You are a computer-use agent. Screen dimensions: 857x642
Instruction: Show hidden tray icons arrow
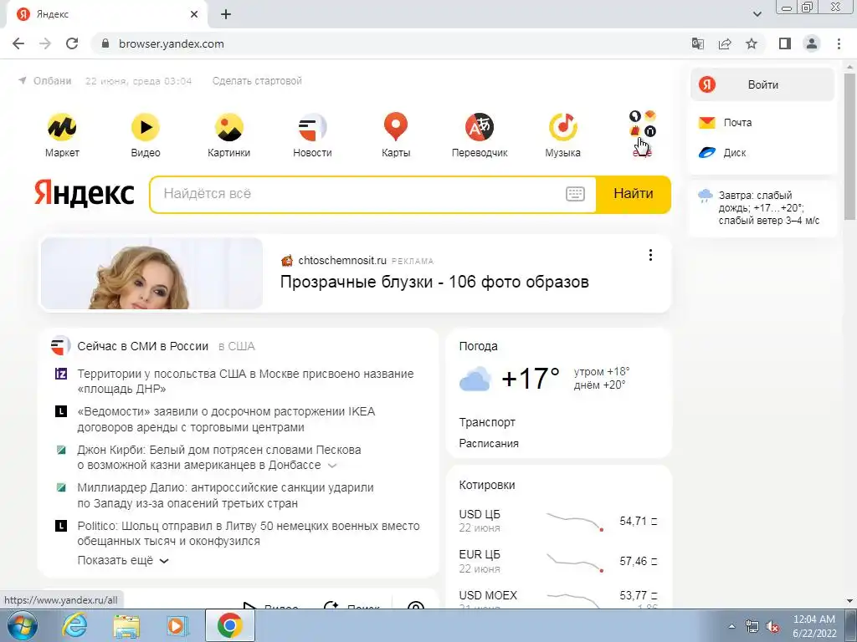[731, 626]
